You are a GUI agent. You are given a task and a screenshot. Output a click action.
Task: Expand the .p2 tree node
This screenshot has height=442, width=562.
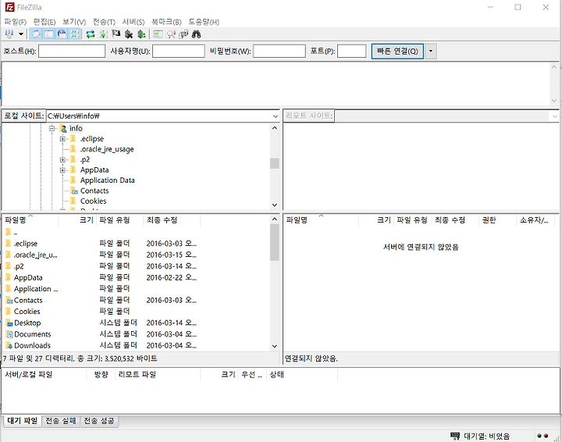pyautogui.click(x=62, y=159)
